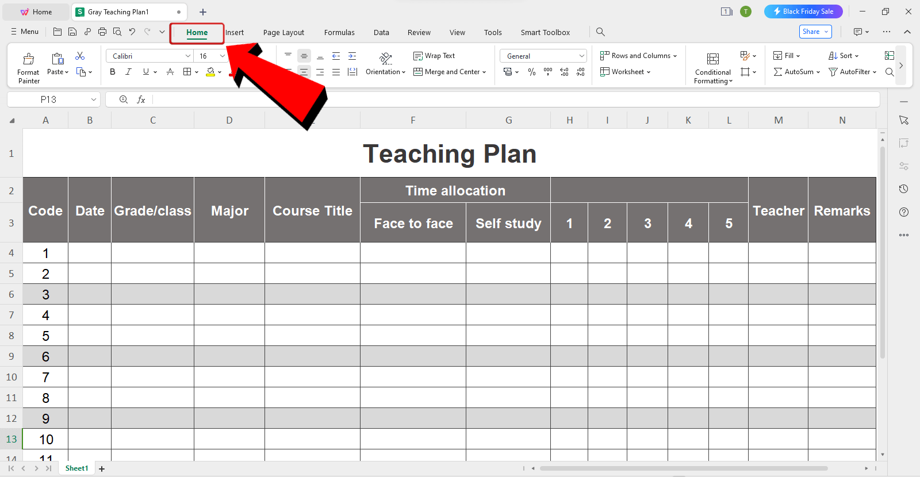
Task: Click the Strikethrough text icon
Action: pos(170,72)
